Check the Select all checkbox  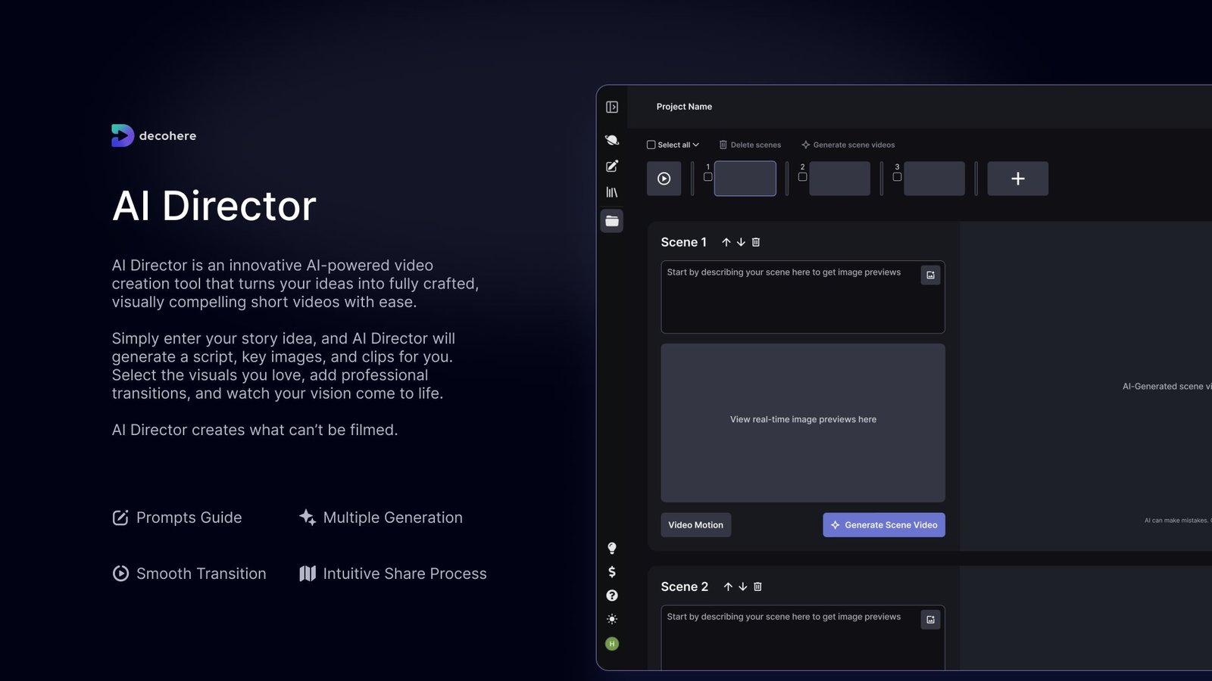click(651, 145)
